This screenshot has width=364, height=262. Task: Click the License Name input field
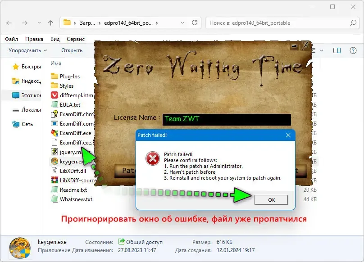(227, 119)
